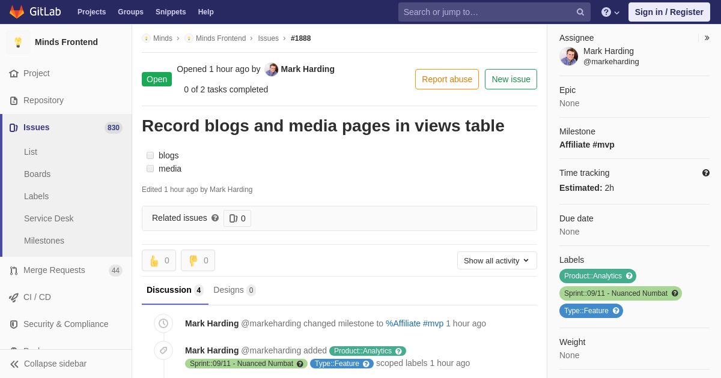Toggle the blogs task checkbox

point(150,155)
